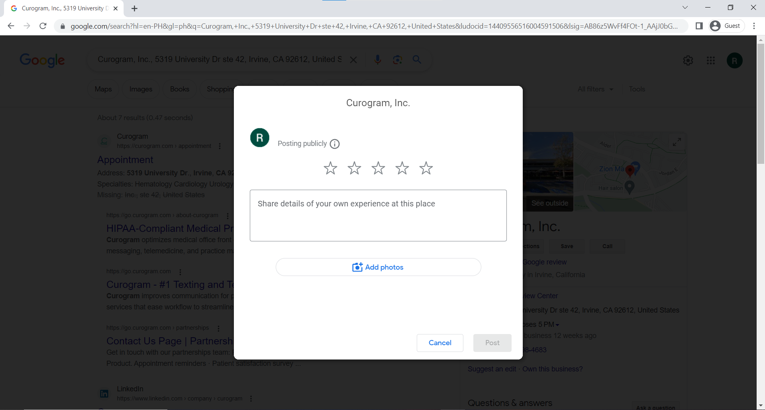Select the middle three-star rating
Screen dimensions: 765x410
(378, 168)
